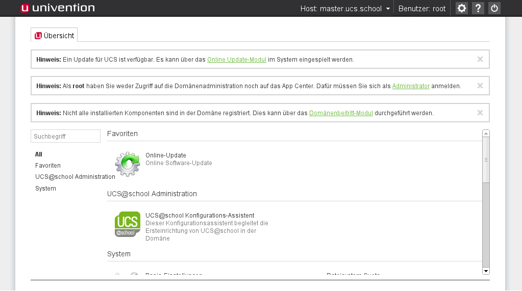Viewport: 522px width, 291px height.
Task: Select the System category filter
Action: pos(45,189)
